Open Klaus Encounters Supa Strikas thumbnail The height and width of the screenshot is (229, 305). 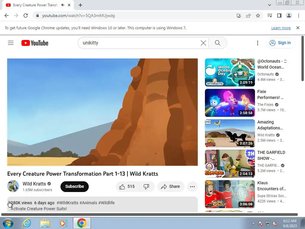coord(230,194)
